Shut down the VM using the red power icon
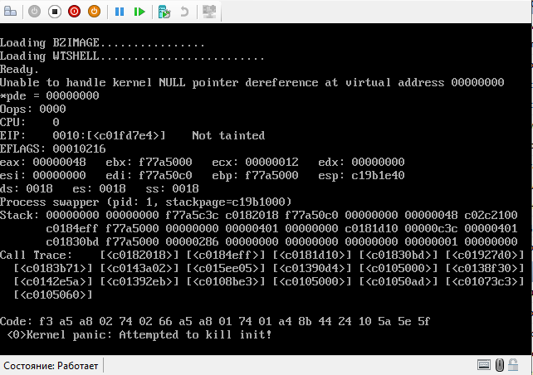Viewport: 533px width, 375px height. [74, 12]
